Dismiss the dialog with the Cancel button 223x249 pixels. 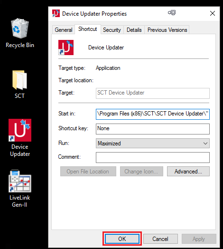click(160, 239)
